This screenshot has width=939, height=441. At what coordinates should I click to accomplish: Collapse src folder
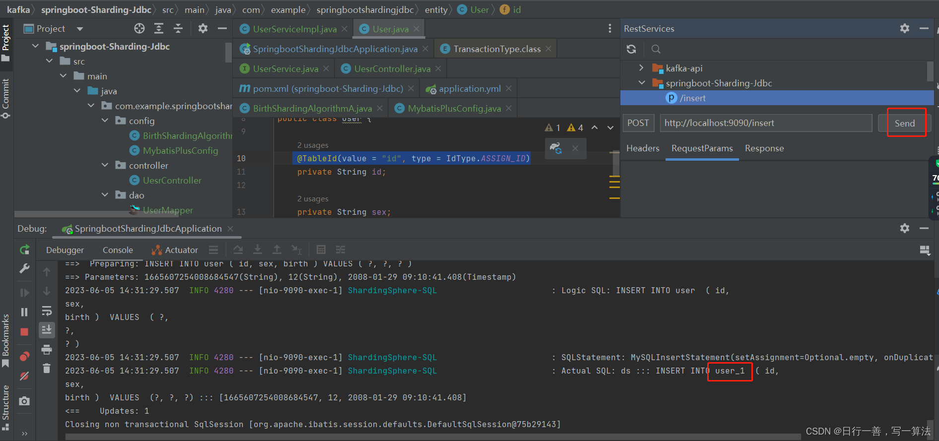click(49, 61)
